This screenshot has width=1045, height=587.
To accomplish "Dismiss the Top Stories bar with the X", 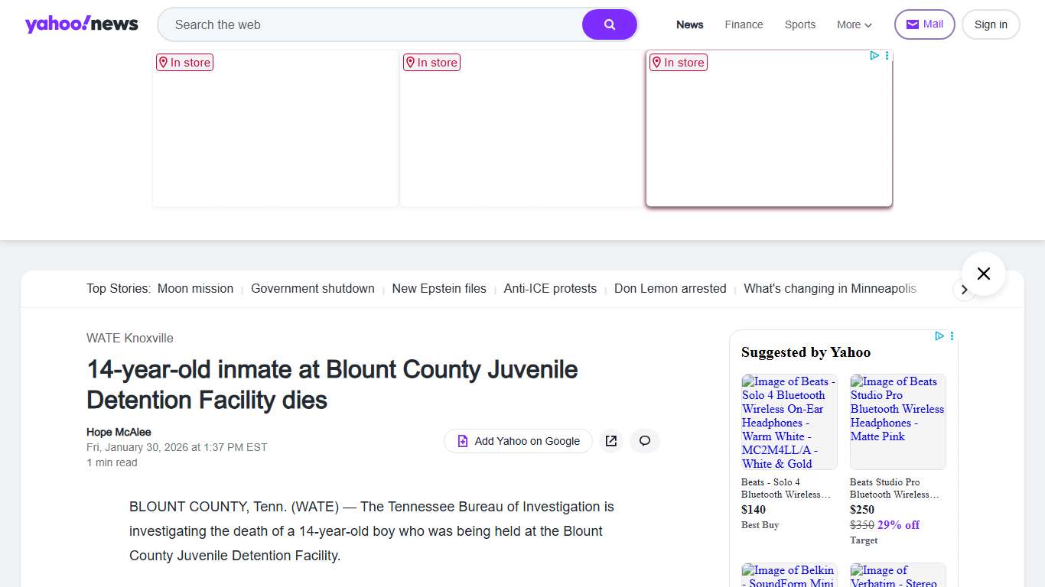I will click(983, 273).
